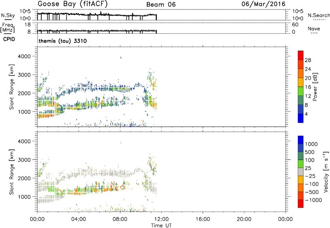Click the '-500' velocity colorbar tick label

[x=312, y=192]
